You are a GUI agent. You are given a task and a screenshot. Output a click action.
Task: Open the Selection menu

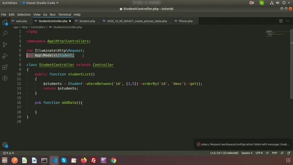click(24, 14)
